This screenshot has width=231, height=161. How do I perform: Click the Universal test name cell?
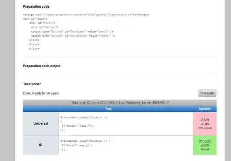(x=41, y=124)
